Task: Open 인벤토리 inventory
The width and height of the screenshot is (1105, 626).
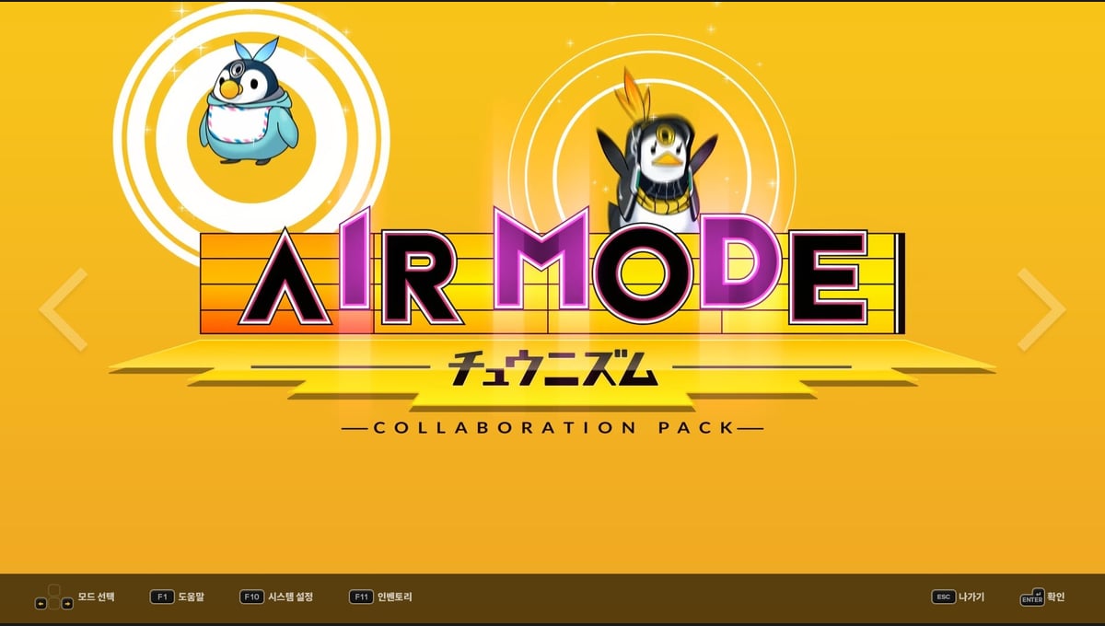Action: click(395, 597)
